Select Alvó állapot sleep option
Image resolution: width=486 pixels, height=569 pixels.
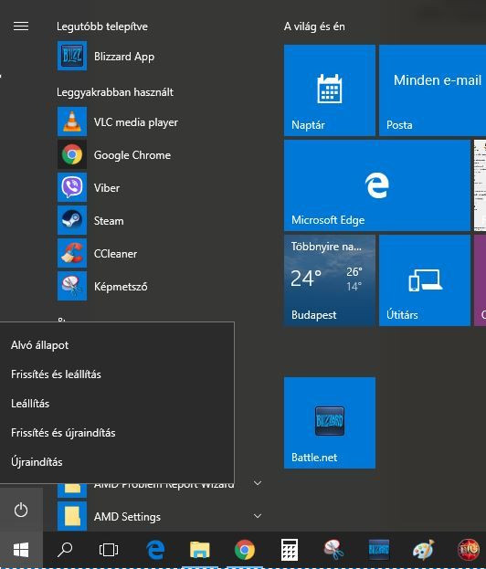pos(117,344)
